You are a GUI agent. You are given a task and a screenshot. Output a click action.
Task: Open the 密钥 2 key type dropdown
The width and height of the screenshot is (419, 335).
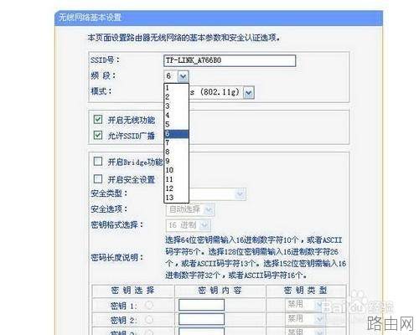(304, 319)
